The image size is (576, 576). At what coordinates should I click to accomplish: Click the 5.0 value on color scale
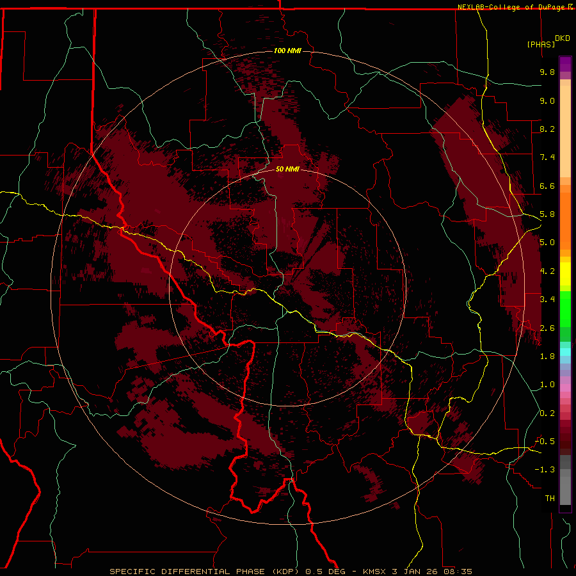tap(547, 243)
